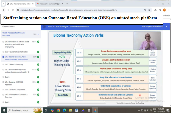171x115 pixels.
Task: Collapse the course sidebar with the arrow icon
Action: click(x=44, y=27)
